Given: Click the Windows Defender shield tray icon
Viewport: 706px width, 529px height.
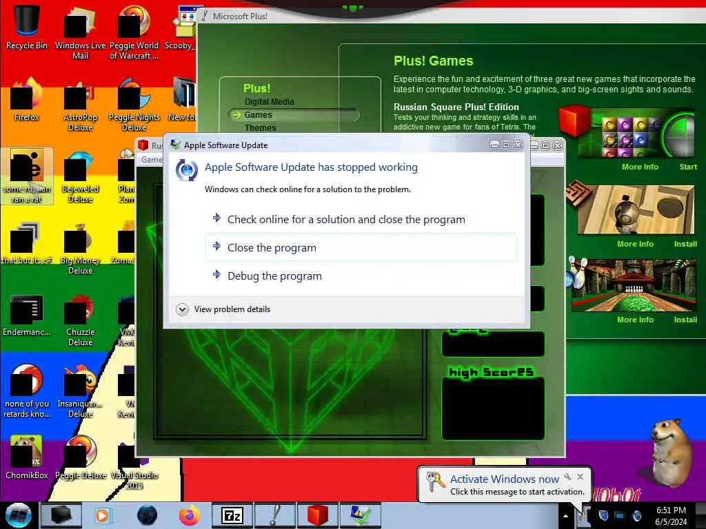Looking at the screenshot, I should coord(603,515).
